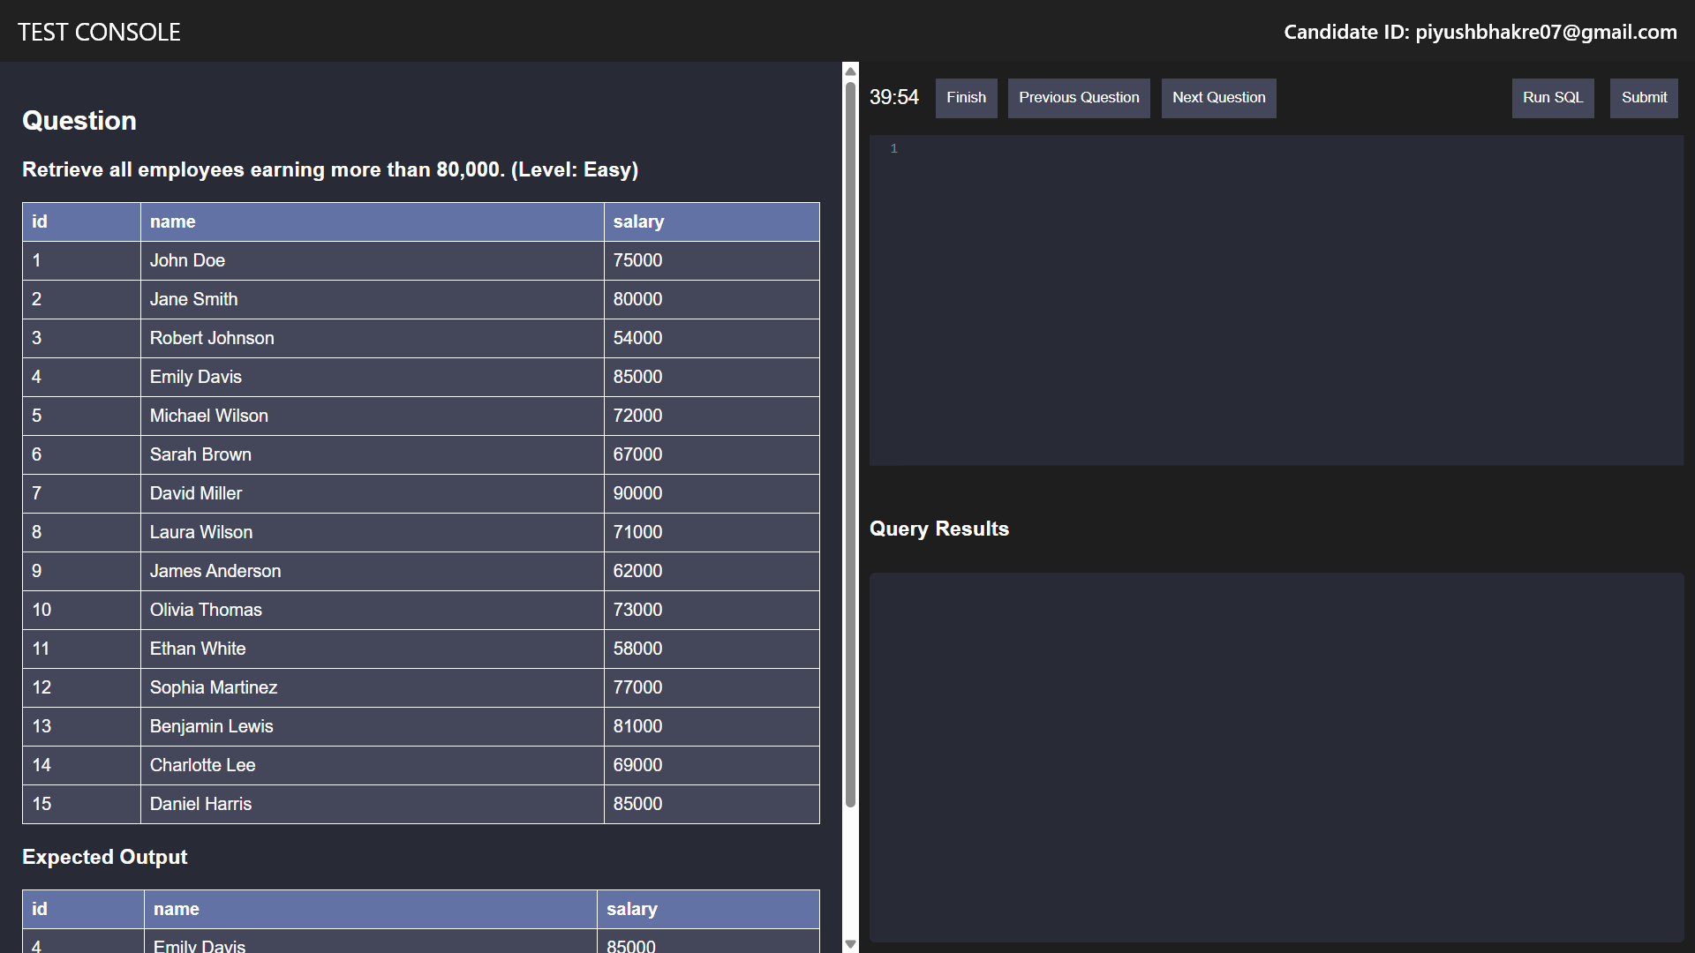This screenshot has height=953, width=1695.
Task: Click the Finish button
Action: 966,98
